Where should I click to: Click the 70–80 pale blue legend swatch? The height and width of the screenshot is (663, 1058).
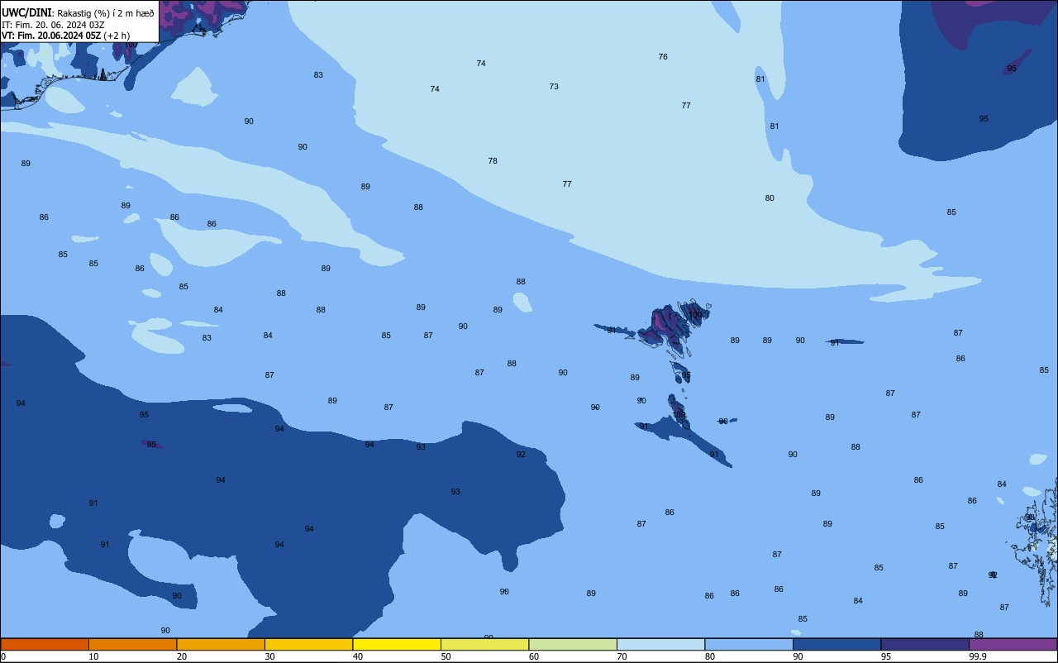tap(660, 644)
